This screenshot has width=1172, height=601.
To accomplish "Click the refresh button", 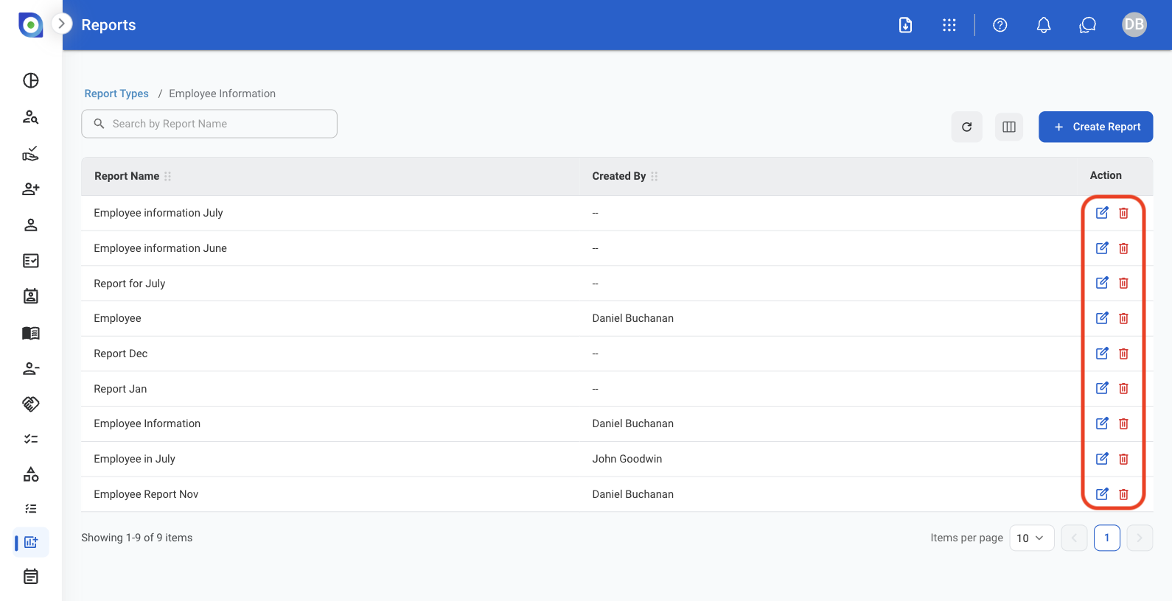I will pyautogui.click(x=967, y=127).
